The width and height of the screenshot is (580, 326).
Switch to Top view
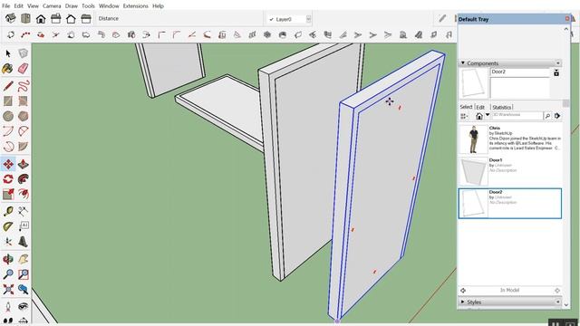(x=25, y=18)
